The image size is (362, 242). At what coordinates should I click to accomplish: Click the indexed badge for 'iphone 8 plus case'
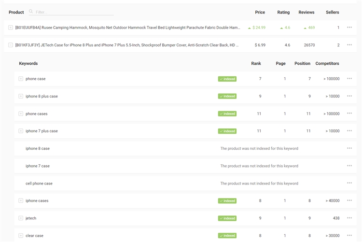(x=227, y=96)
